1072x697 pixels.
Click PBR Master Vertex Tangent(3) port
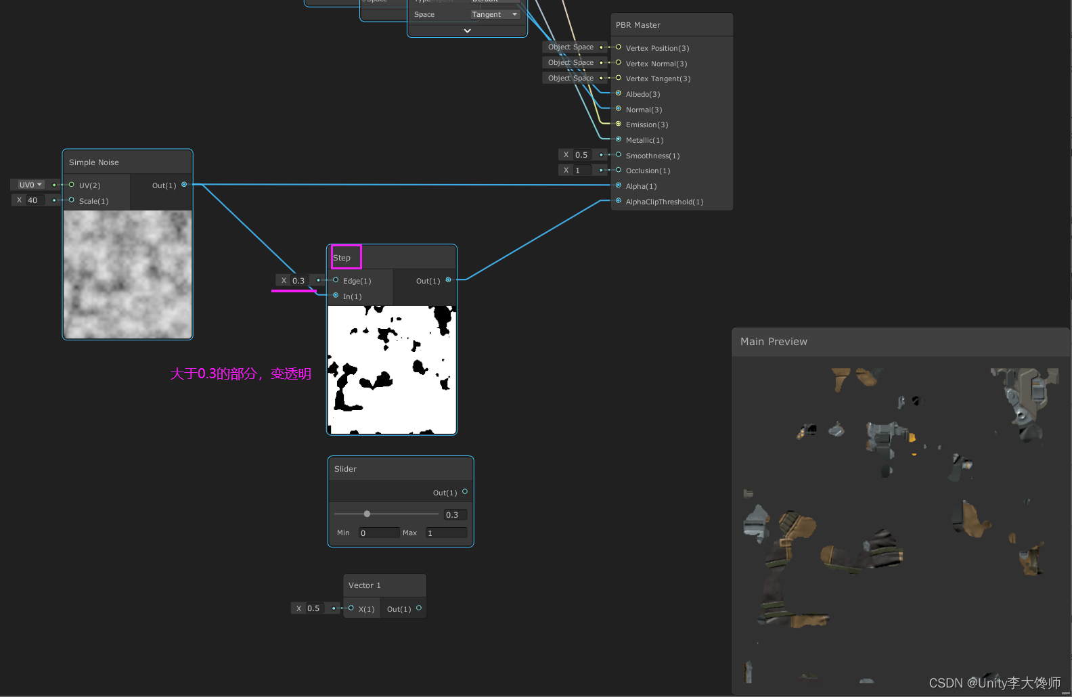(x=619, y=78)
